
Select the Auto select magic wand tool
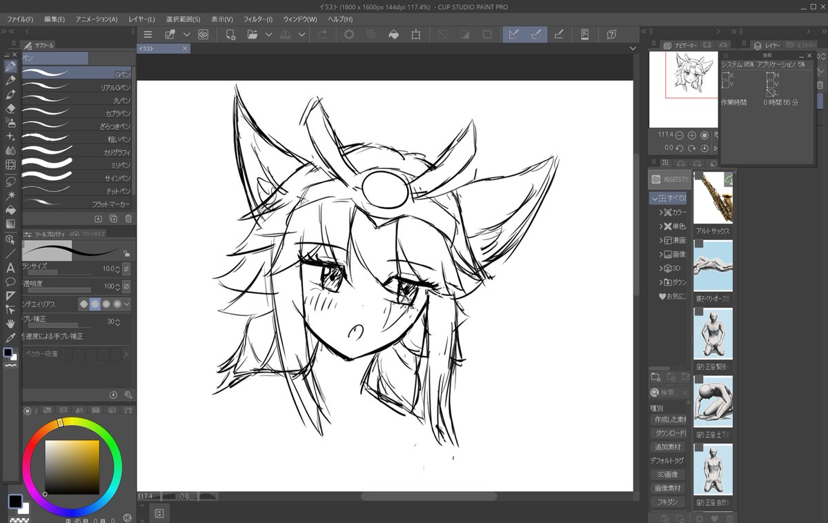pos(10,196)
